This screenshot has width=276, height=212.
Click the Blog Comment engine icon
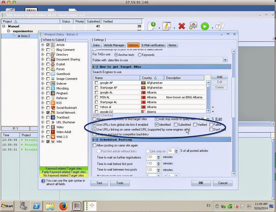click(x=53, y=50)
